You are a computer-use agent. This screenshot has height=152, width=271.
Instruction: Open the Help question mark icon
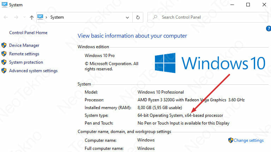point(269,28)
